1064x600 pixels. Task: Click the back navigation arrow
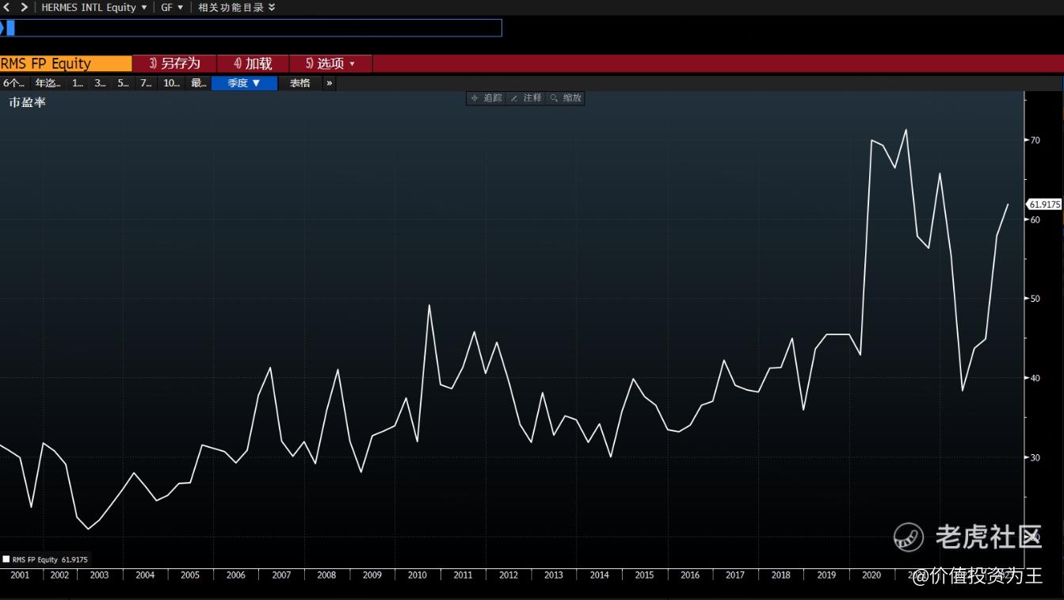pyautogui.click(x=7, y=7)
